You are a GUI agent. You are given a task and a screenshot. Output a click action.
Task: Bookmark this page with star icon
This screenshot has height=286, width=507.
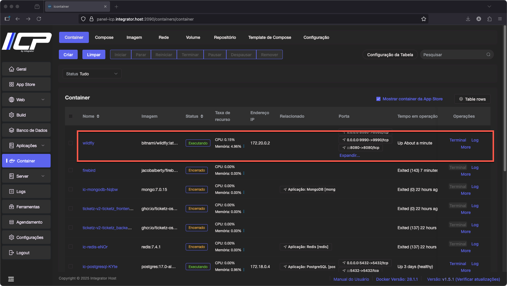pyautogui.click(x=423, y=19)
